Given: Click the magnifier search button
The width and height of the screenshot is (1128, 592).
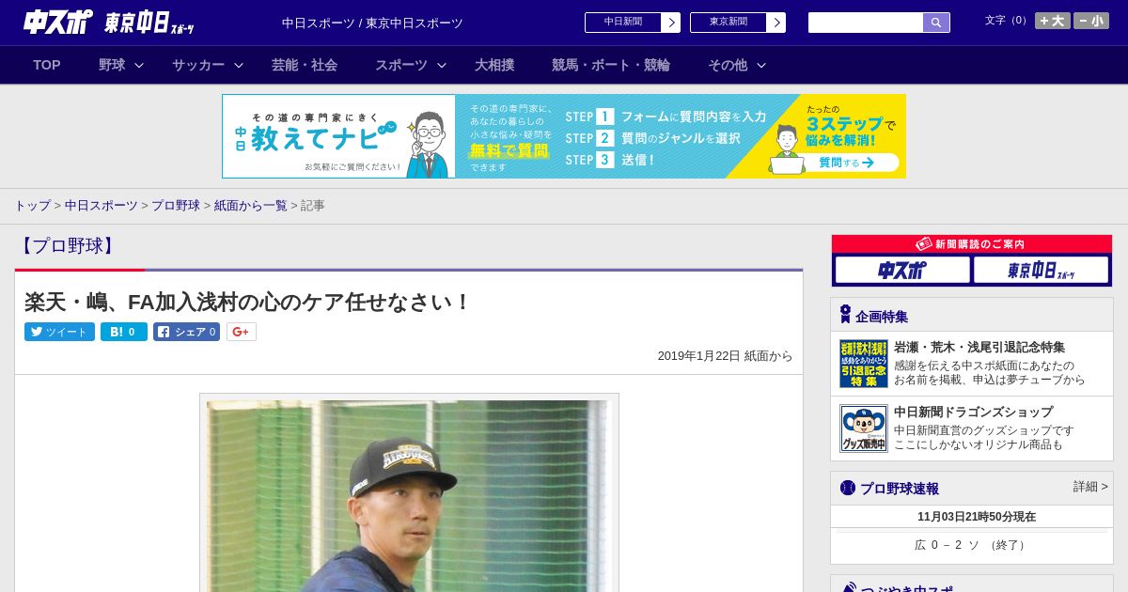Looking at the screenshot, I should click(x=936, y=23).
